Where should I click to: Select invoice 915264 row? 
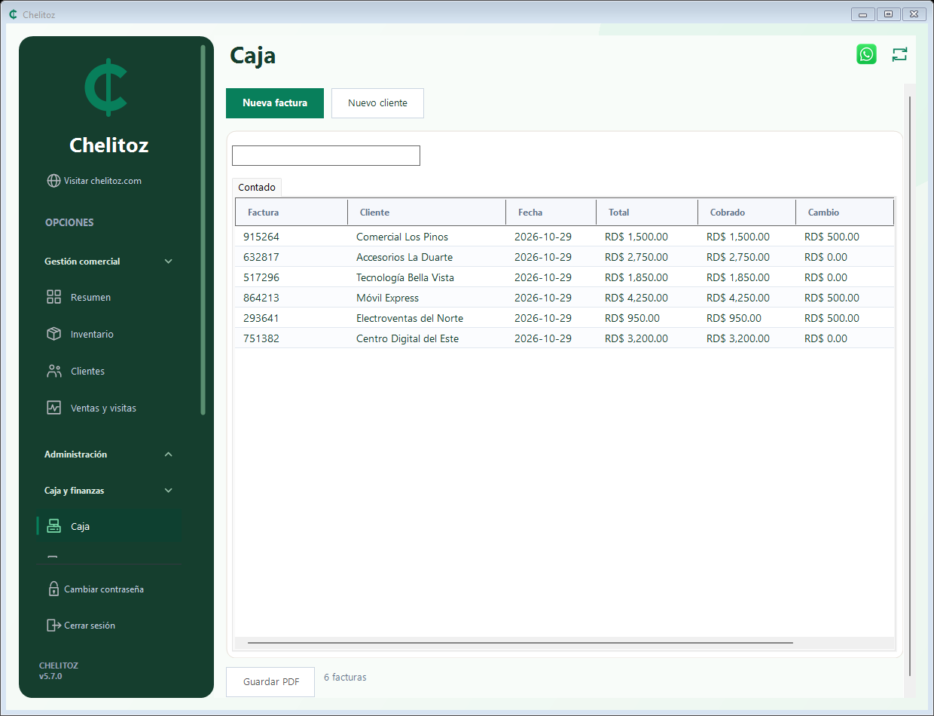565,237
